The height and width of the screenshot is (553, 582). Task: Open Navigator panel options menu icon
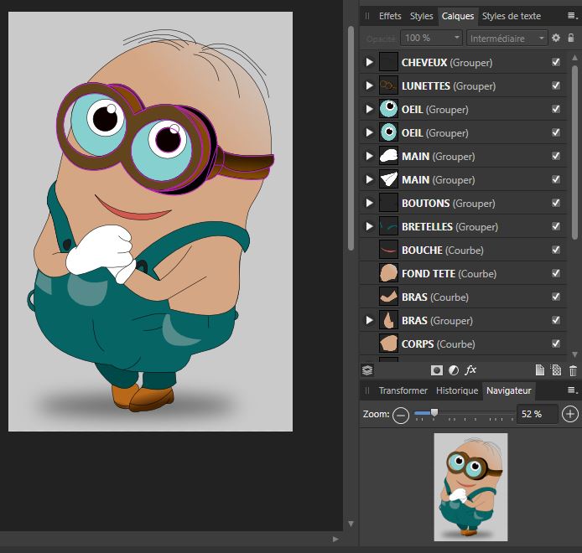[572, 390]
